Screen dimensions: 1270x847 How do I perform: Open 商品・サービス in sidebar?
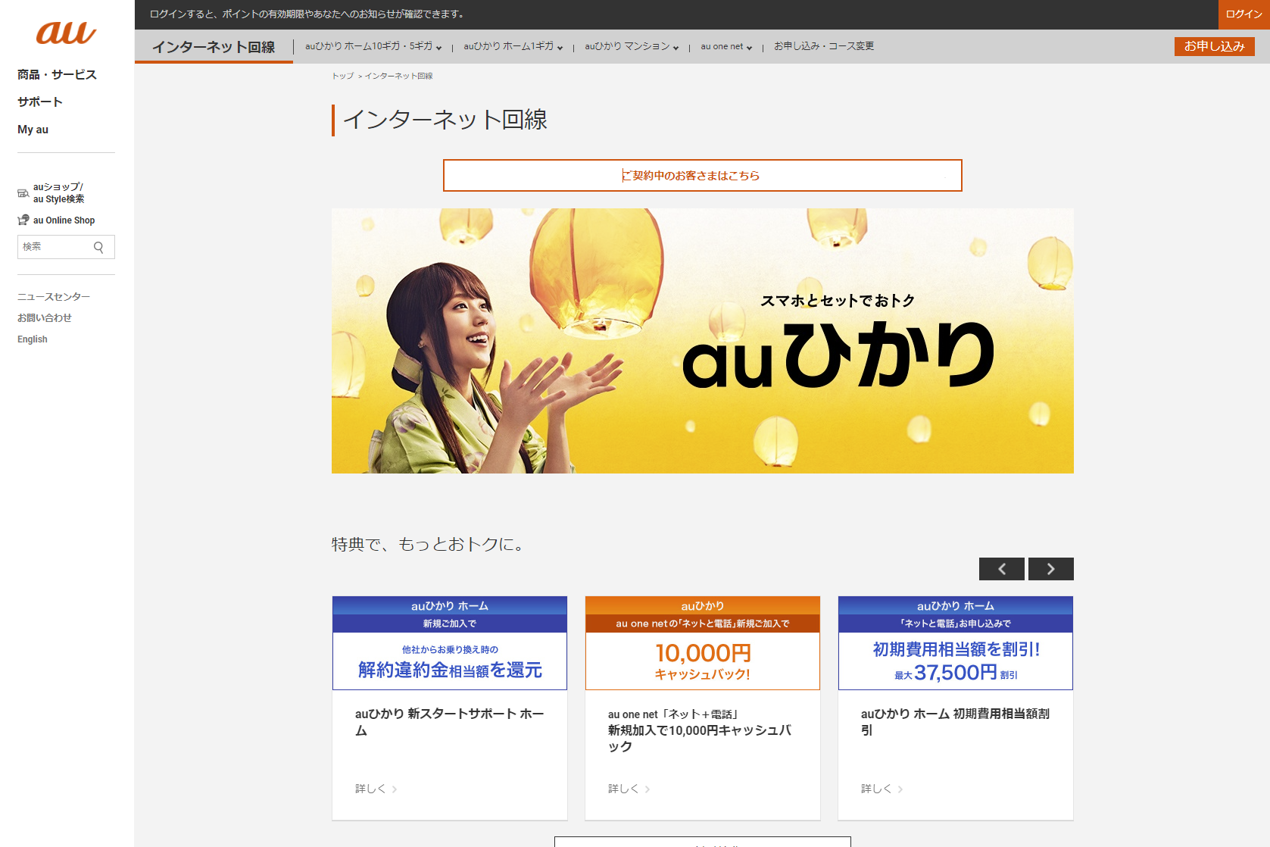57,74
